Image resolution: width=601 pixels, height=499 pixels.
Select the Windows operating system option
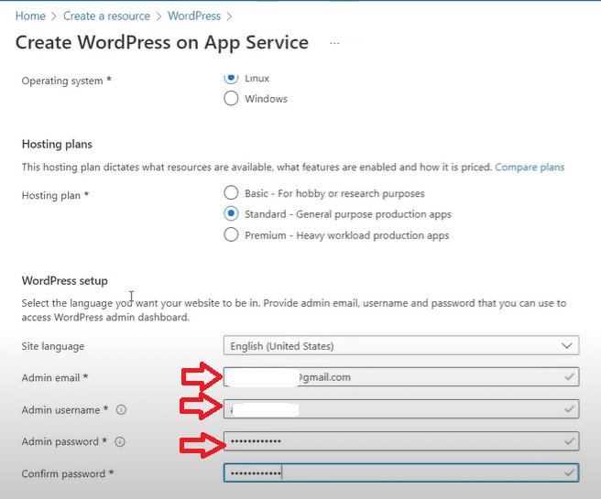tap(231, 98)
